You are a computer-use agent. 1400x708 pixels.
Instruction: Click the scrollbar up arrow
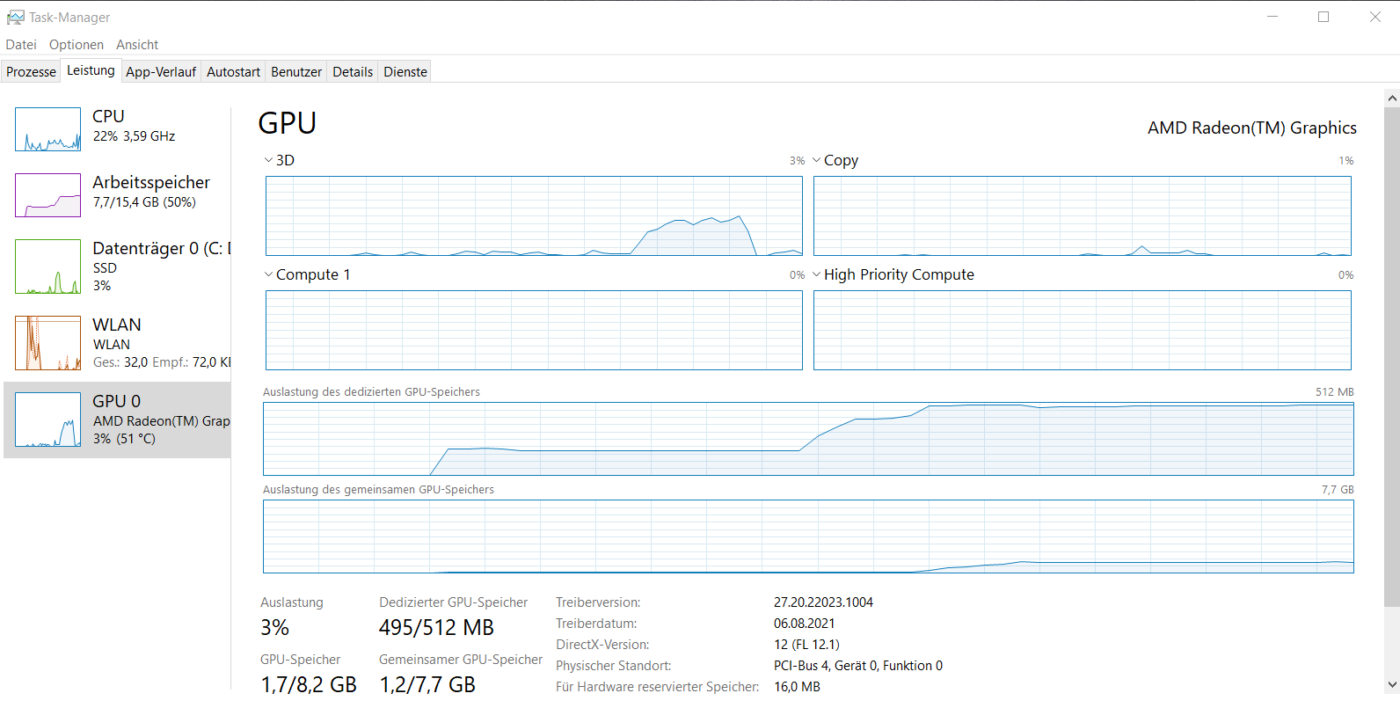(1391, 97)
